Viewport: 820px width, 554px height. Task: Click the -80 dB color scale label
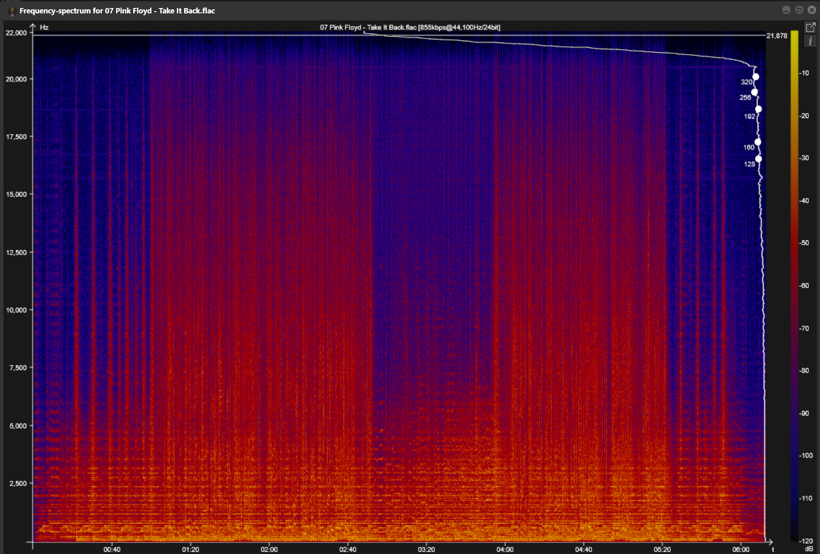click(x=804, y=370)
